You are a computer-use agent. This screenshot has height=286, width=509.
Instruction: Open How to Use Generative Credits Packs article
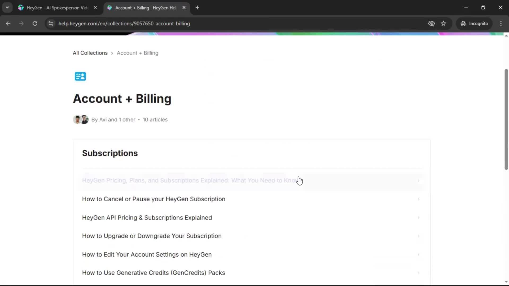(x=153, y=273)
